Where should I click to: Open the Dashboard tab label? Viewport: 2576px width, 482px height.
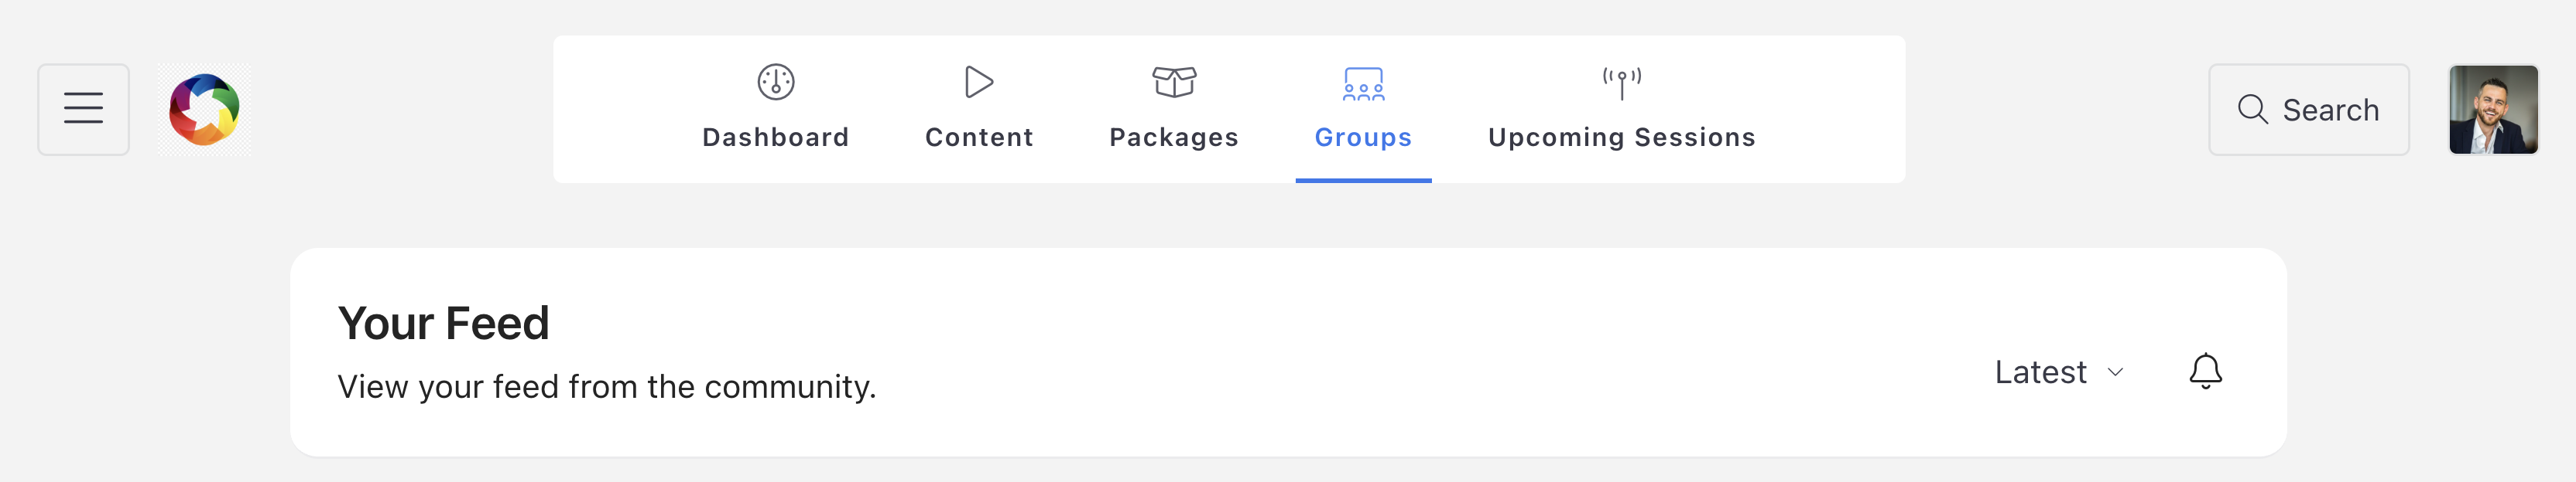tap(775, 137)
